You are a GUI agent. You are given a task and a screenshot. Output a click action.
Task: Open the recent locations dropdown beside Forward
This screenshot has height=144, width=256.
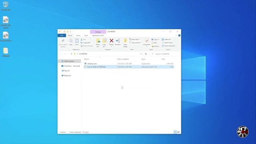tap(68, 54)
